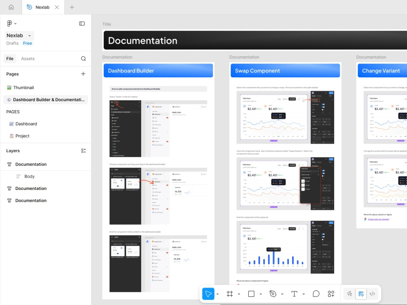
Task: Click the Dashboard page chart emoji icon
Action: pos(11,124)
